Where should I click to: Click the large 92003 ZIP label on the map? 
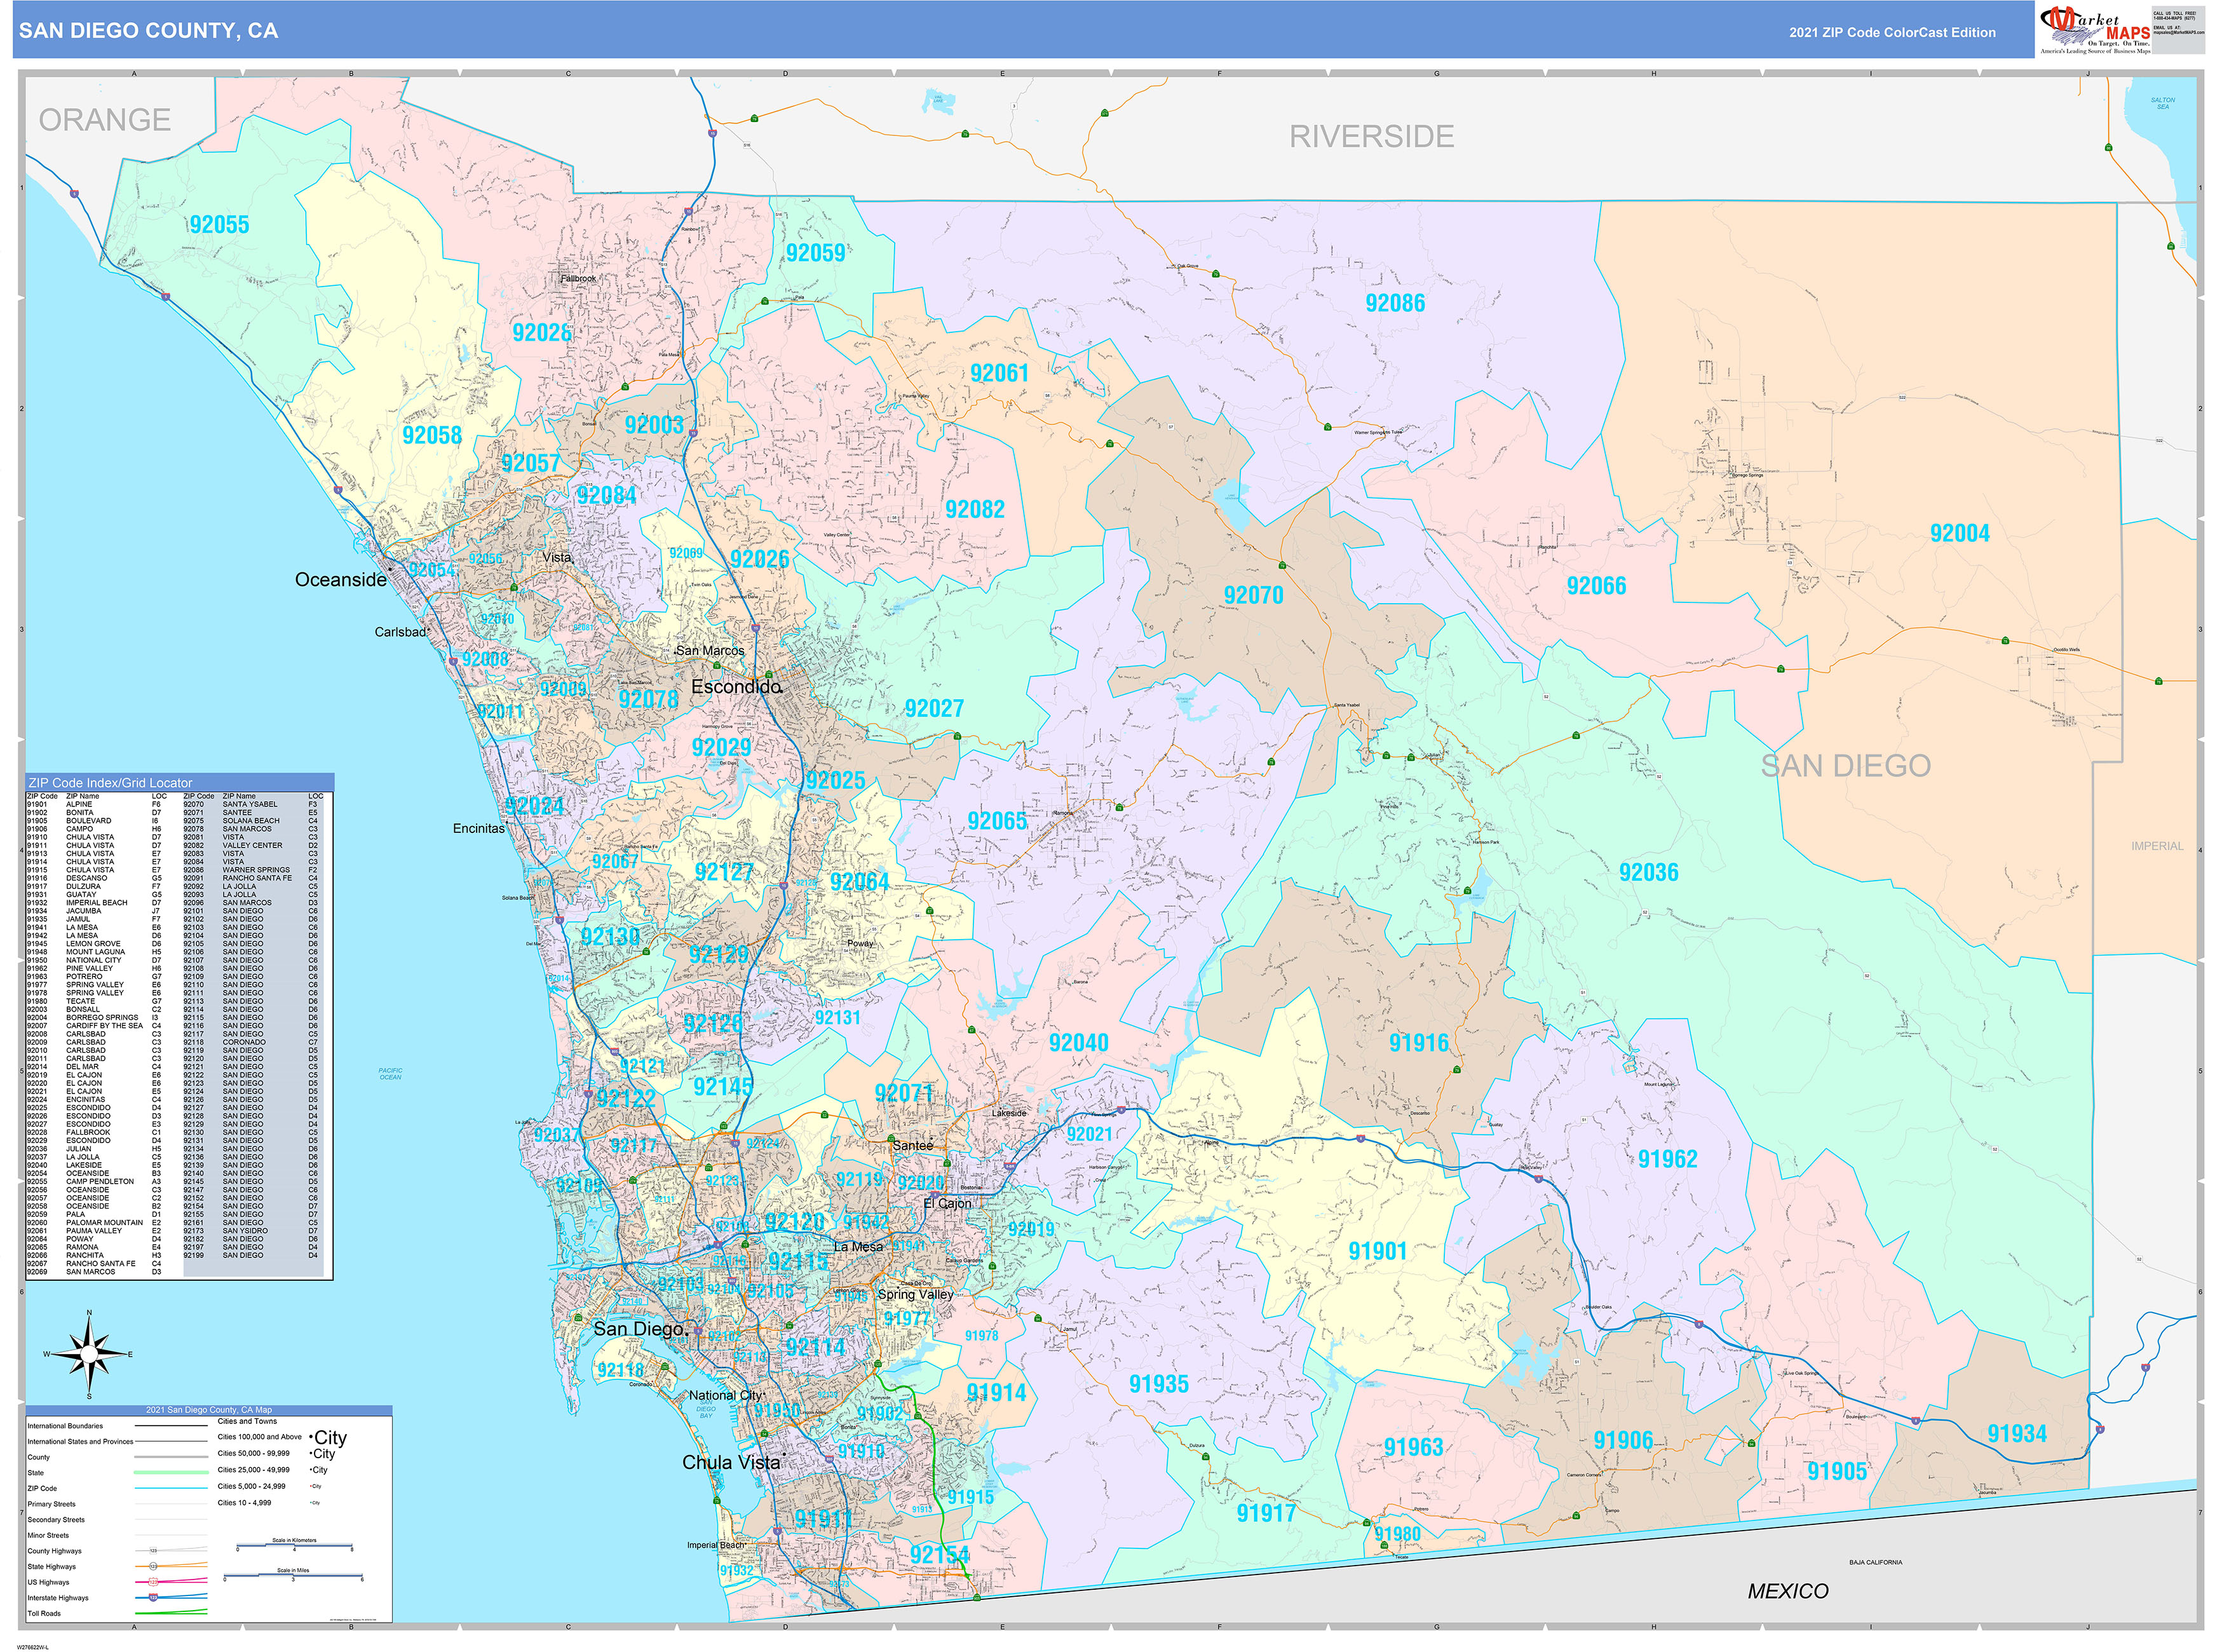coord(654,425)
